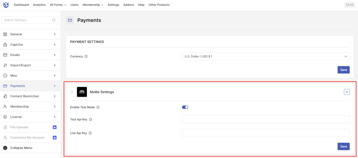The height and width of the screenshot is (158, 358).
Task: Click the info icon beside Test Api Key
Action: coord(91,120)
